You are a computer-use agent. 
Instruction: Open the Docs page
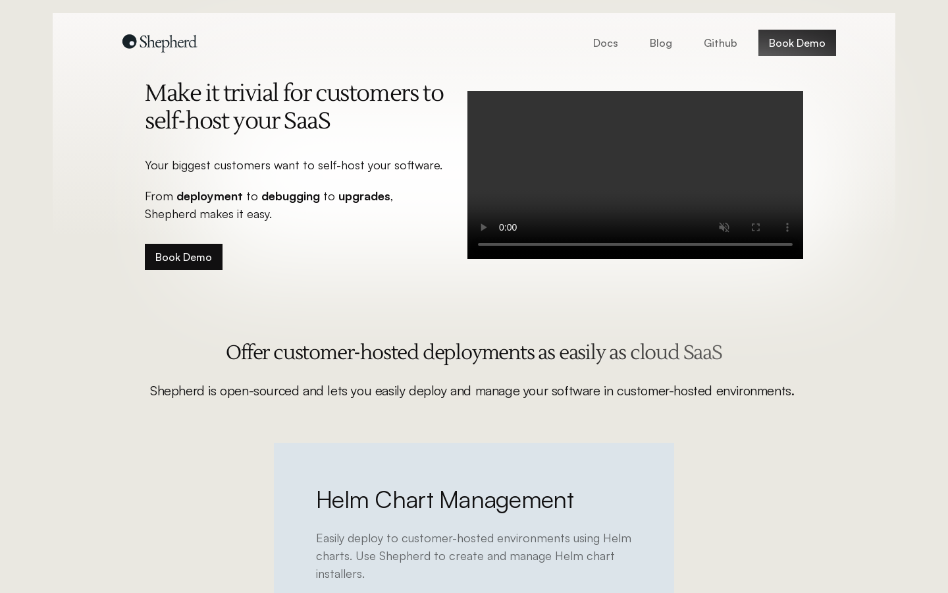point(605,43)
